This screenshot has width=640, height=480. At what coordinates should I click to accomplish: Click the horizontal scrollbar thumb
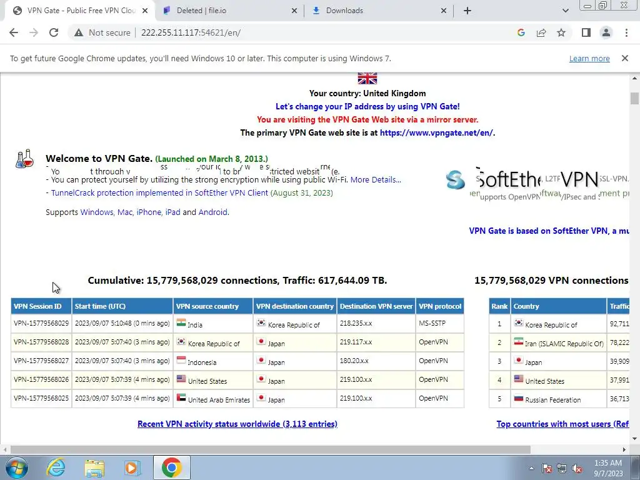(270, 450)
